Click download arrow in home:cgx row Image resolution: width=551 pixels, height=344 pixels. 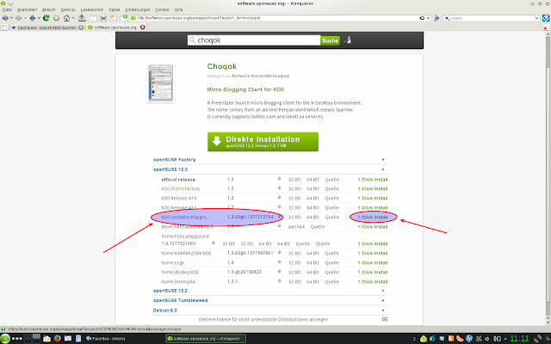pos(279,262)
